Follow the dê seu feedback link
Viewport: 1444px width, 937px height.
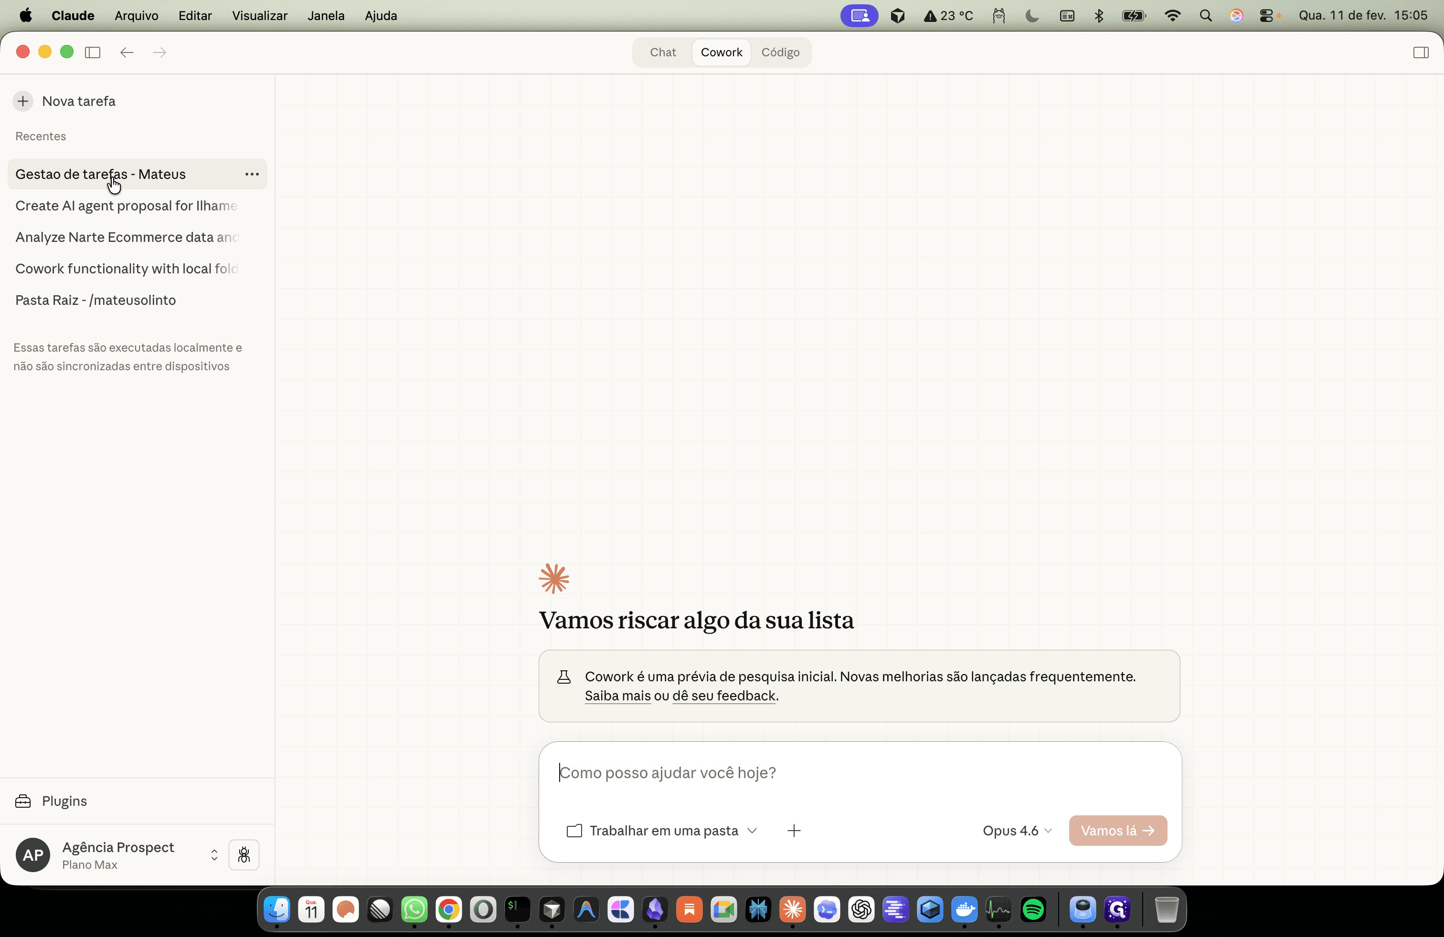(x=724, y=696)
